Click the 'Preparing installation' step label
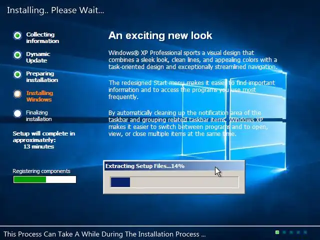Image resolution: width=320 pixels, height=240 pixels. click(x=42, y=76)
